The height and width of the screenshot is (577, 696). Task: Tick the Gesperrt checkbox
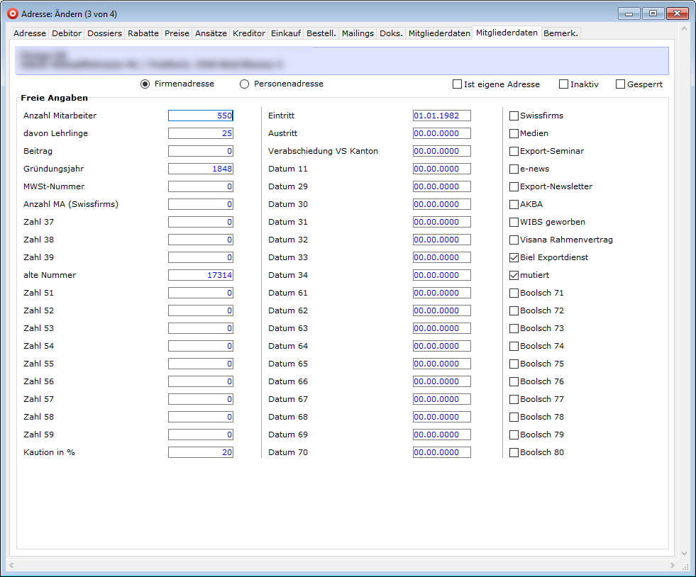click(621, 84)
